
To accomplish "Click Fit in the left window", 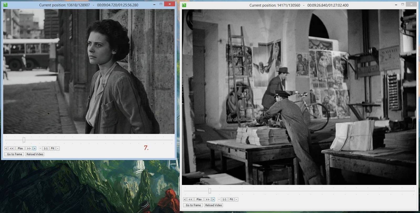I will 52,148.
